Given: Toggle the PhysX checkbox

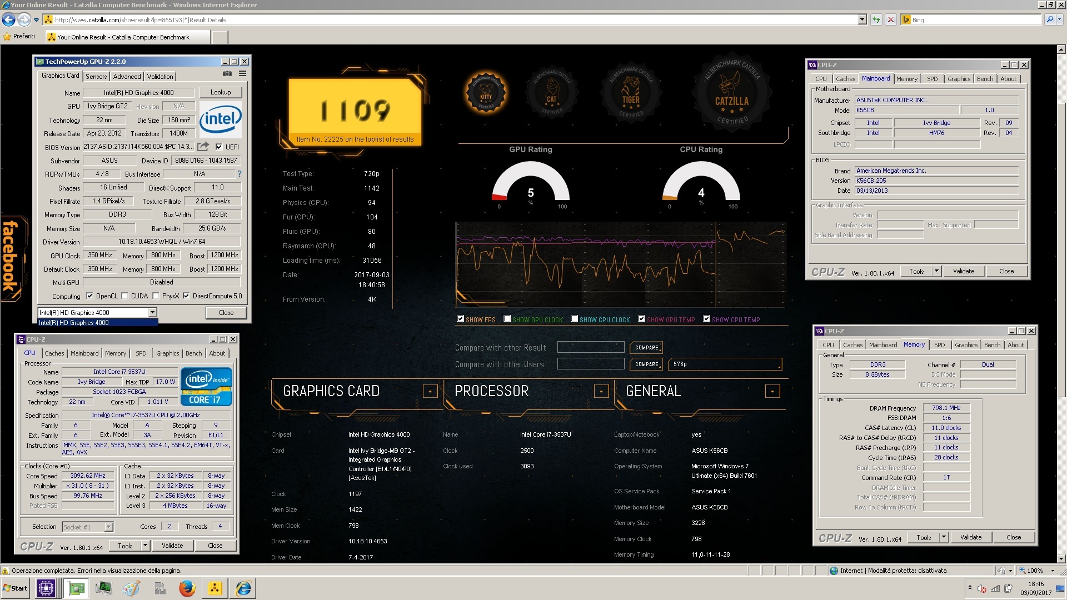Looking at the screenshot, I should pyautogui.click(x=156, y=296).
